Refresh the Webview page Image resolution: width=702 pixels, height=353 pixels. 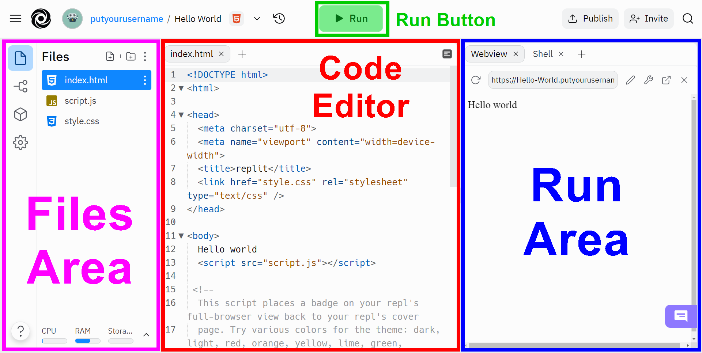point(476,80)
